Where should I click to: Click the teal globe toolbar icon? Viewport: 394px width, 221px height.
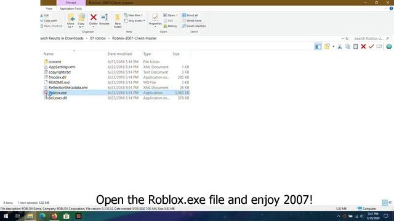click(389, 47)
